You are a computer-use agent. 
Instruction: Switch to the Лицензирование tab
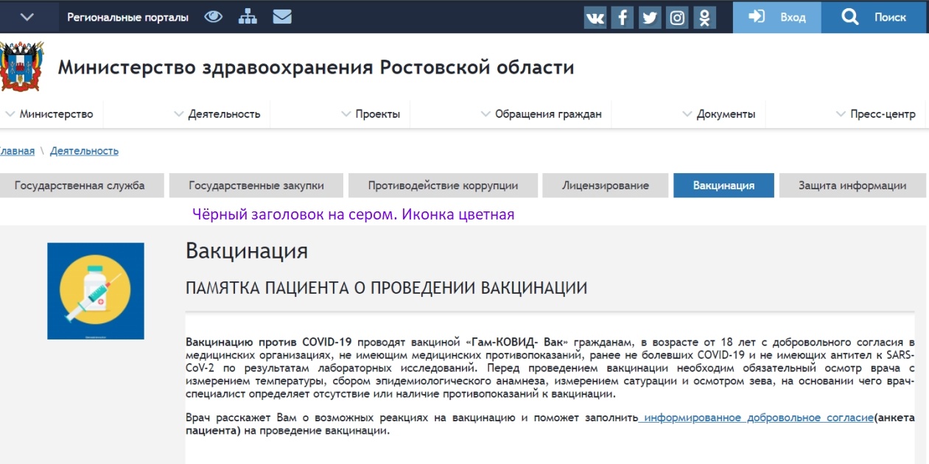tap(605, 186)
